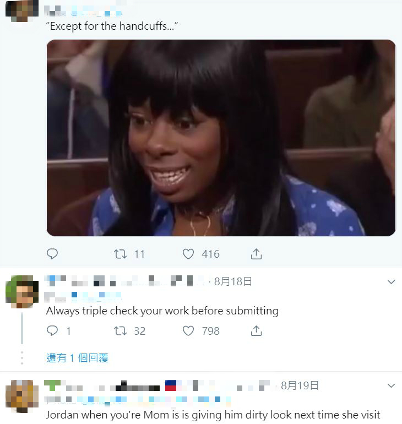This screenshot has width=402, height=424.
Task: Open the 8月19日 timestamp link
Action: coord(300,385)
